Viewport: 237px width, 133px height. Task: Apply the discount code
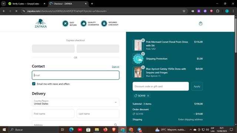click(x=197, y=86)
